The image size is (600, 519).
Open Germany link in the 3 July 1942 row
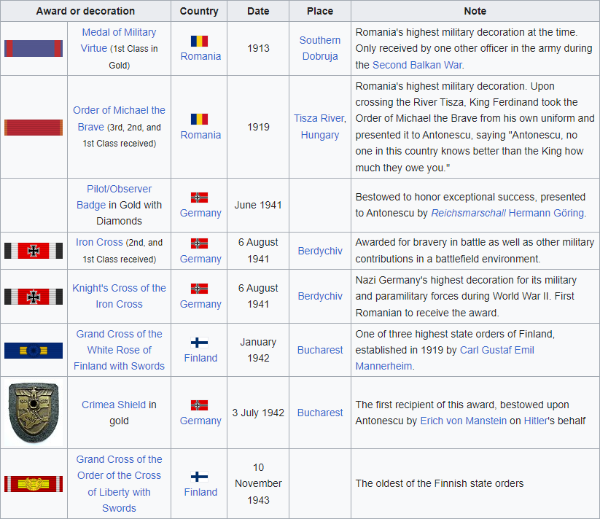click(x=200, y=421)
